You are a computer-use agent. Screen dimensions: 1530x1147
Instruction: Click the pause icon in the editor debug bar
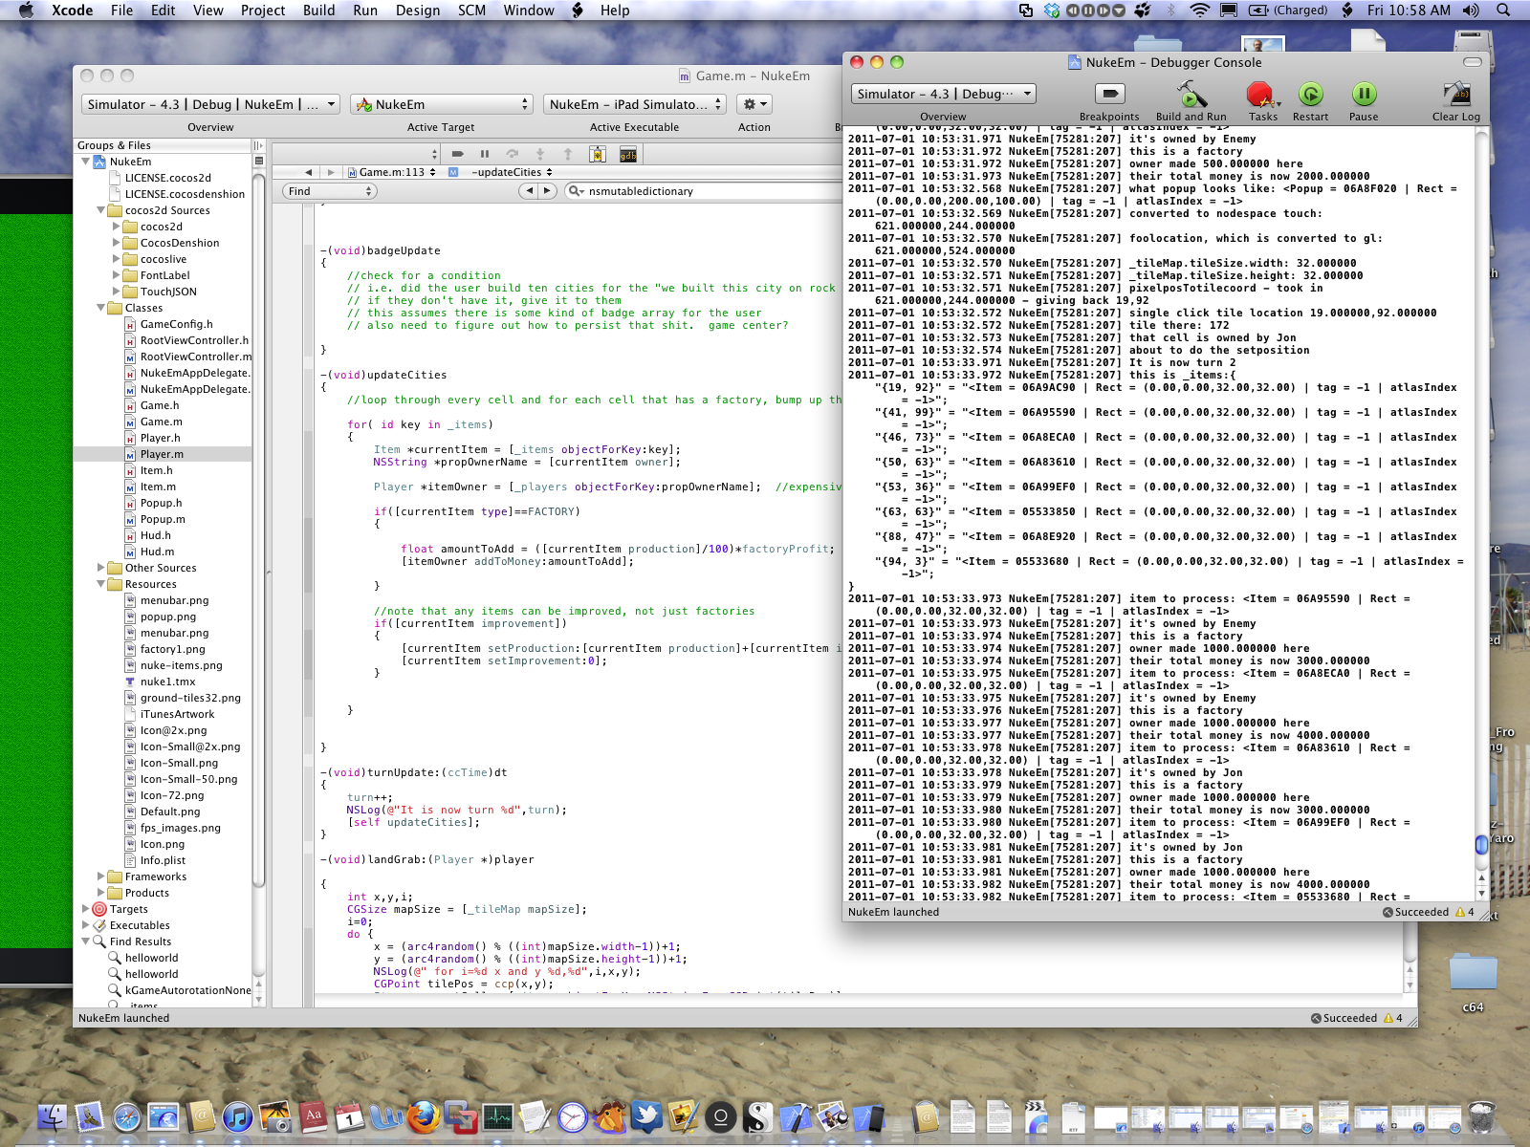pyautogui.click(x=485, y=154)
